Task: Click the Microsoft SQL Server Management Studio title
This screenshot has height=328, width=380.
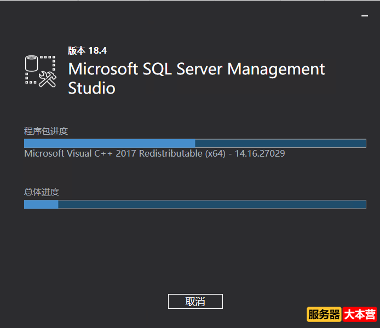Action: click(197, 78)
